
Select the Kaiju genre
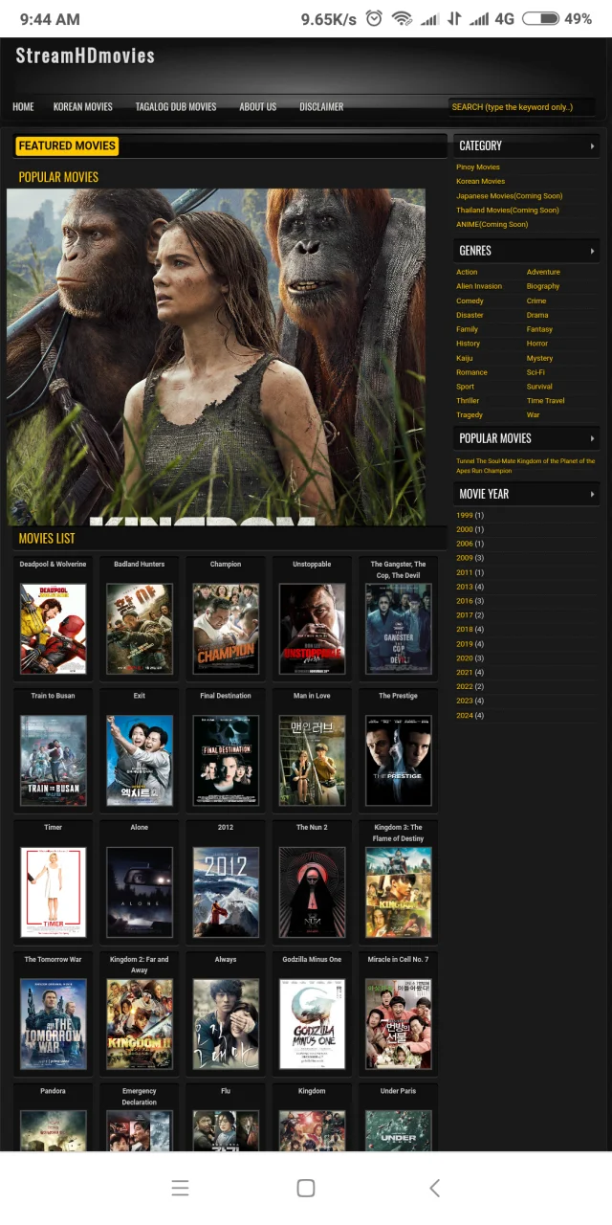(x=465, y=358)
